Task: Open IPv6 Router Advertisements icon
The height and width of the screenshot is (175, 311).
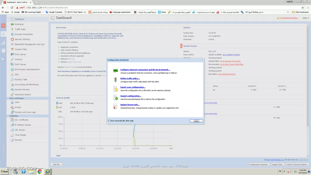Action: 12,70
